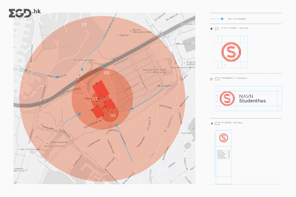The width and height of the screenshot is (296, 197).
Task: Select the hollow circle marker beside legend 02
Action: click(x=212, y=79)
